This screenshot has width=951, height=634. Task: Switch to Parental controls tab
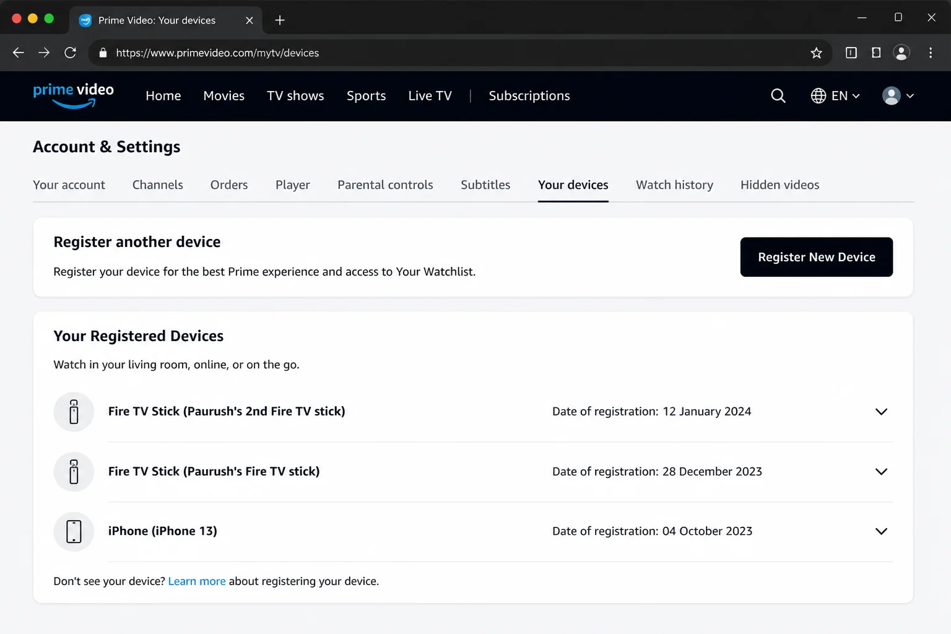pos(385,185)
